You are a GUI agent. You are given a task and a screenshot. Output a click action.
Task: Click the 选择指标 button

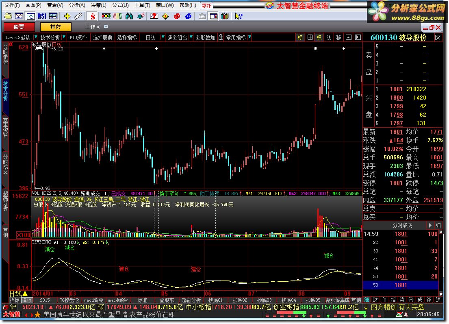pyautogui.click(x=127, y=37)
